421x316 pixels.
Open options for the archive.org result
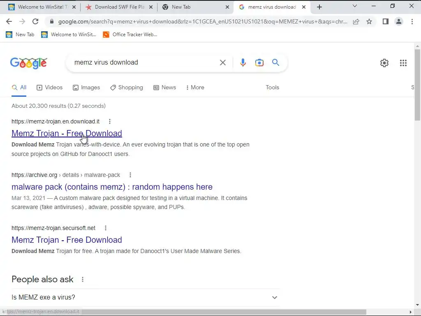click(130, 175)
